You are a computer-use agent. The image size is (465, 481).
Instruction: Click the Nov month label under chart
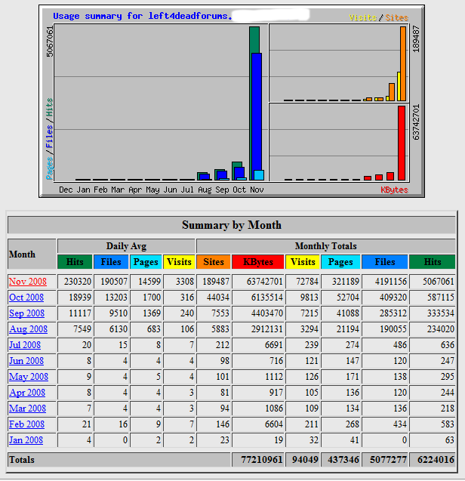coord(257,190)
